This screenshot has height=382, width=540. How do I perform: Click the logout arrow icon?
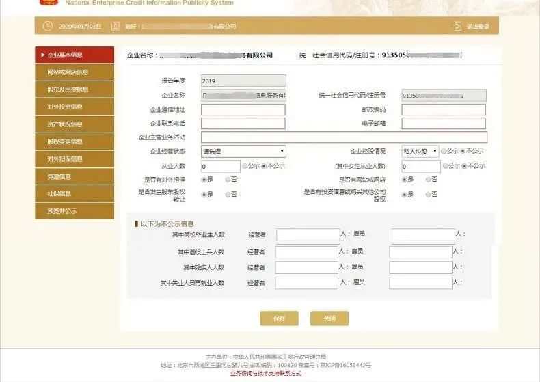[x=457, y=26]
